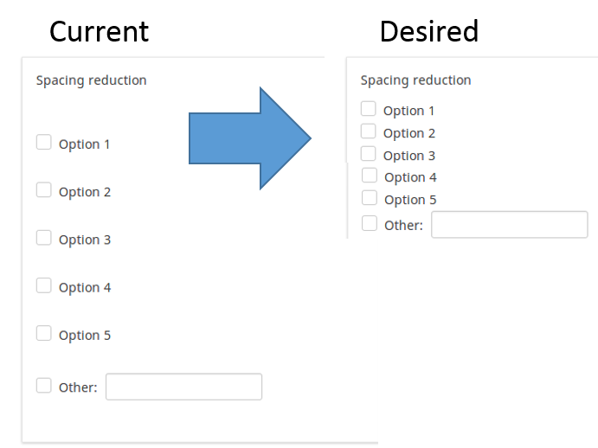
Task: Check Option 5 in the compact list
Action: point(370,198)
